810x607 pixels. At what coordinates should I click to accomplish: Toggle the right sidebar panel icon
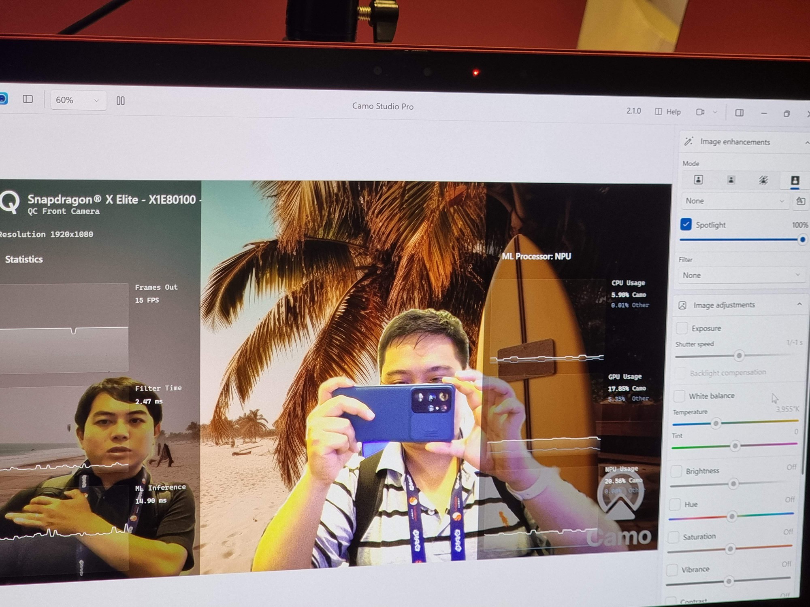click(x=739, y=113)
